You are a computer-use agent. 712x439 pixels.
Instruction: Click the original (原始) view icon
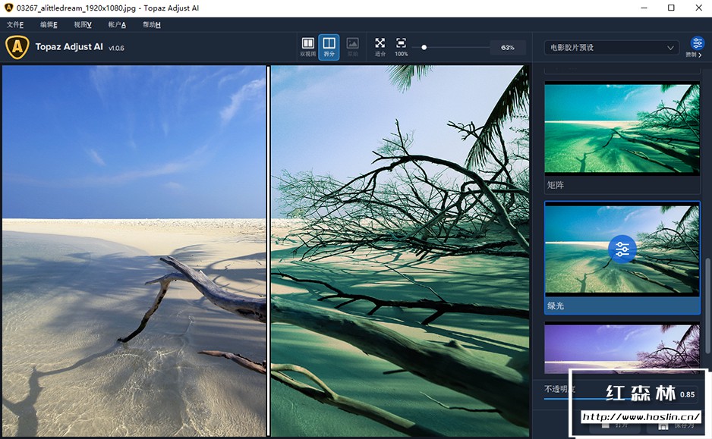click(352, 46)
